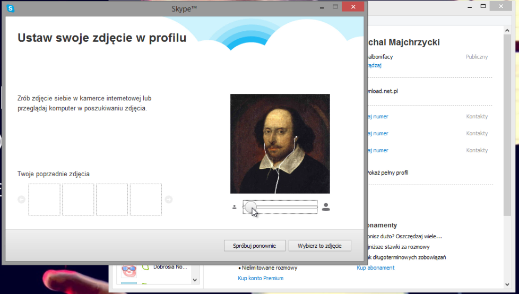Click the background window scrollbar down arrow
The width and height of the screenshot is (519, 294).
(507, 284)
